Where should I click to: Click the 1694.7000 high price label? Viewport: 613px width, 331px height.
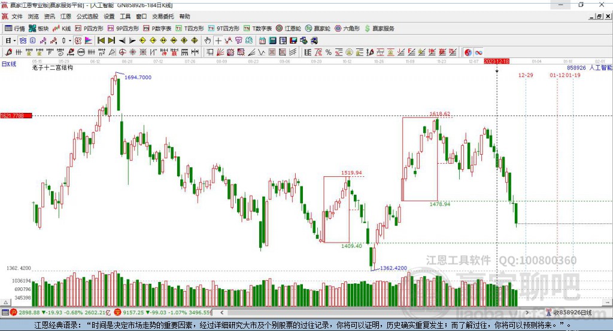pyautogui.click(x=138, y=77)
